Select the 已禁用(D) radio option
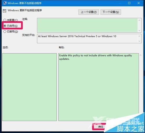This screenshot has height=133, width=145. pyautogui.click(x=11, y=32)
